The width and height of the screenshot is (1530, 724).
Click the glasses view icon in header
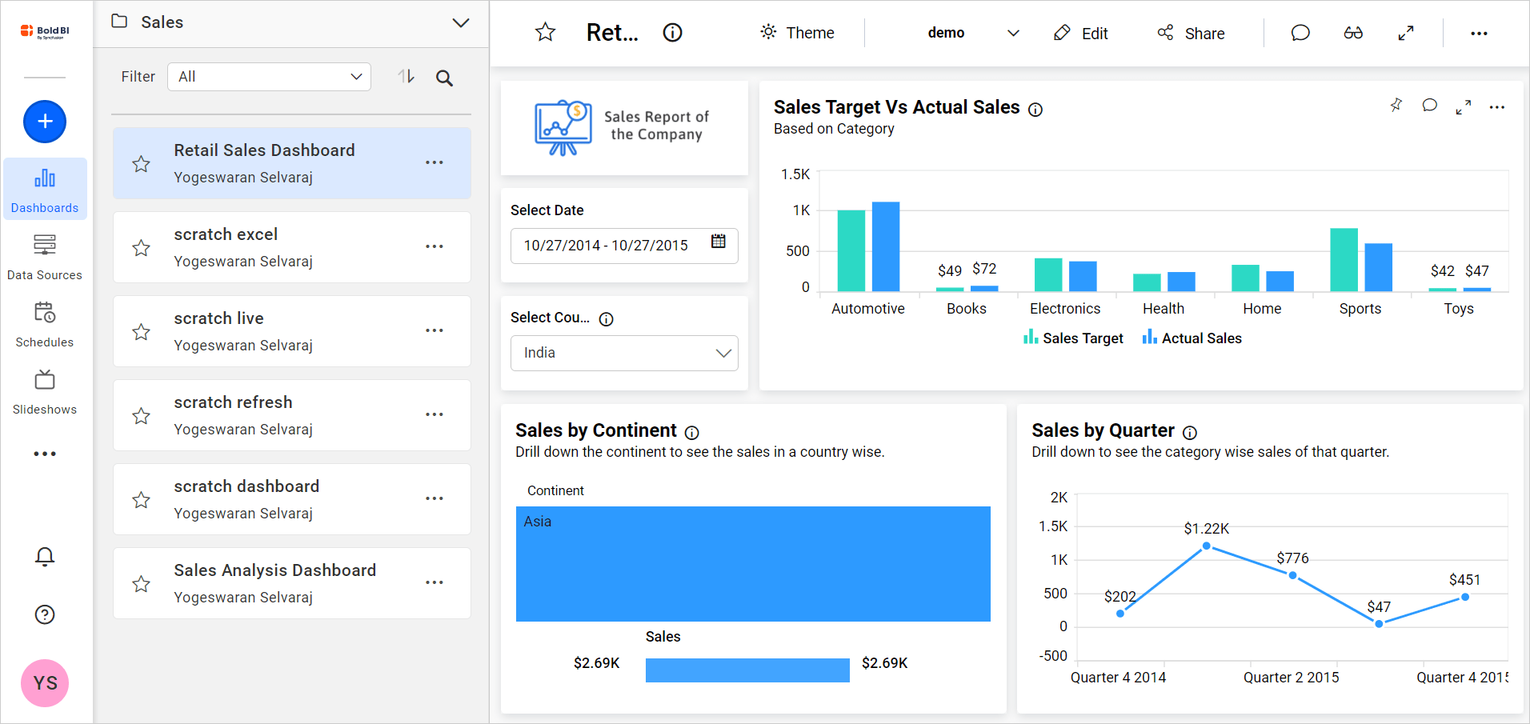[x=1353, y=33]
